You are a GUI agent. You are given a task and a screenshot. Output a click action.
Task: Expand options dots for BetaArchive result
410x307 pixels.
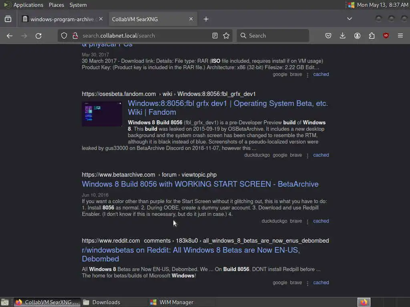pyautogui.click(x=307, y=221)
